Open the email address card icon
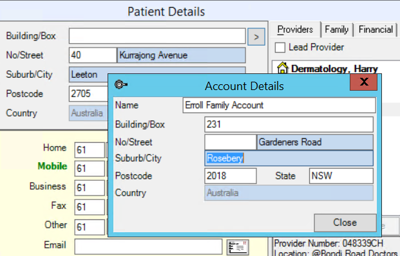This screenshot has width=400, height=256. tap(238, 247)
